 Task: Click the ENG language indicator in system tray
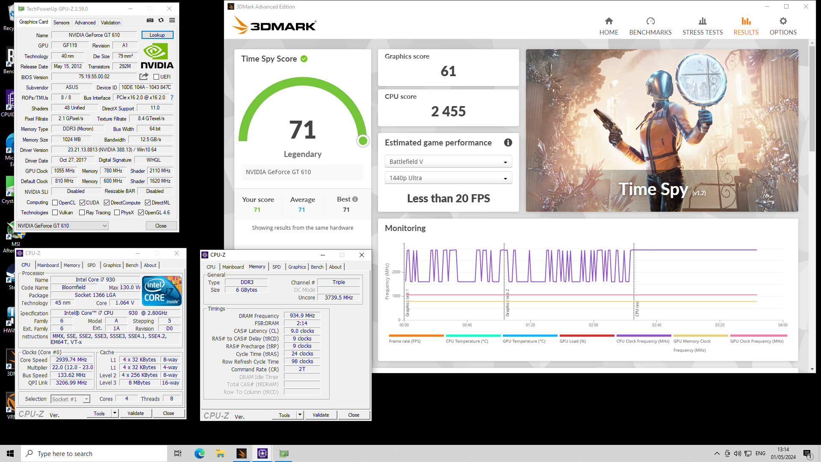tap(760, 453)
